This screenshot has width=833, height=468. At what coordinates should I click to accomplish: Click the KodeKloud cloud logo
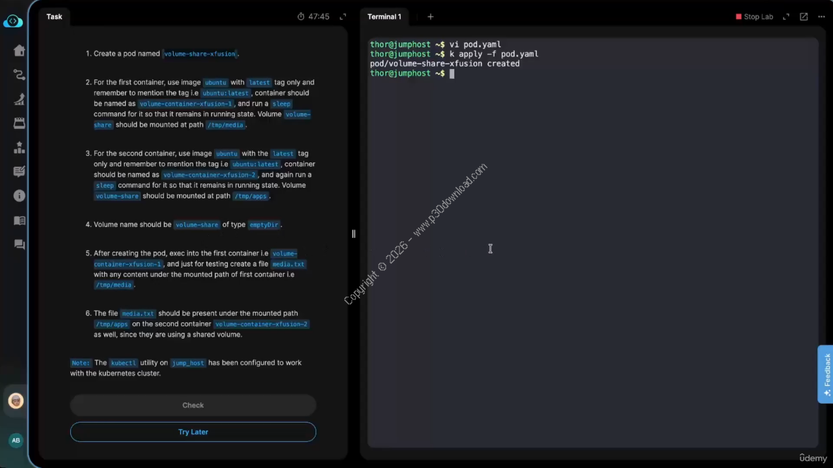(x=13, y=21)
